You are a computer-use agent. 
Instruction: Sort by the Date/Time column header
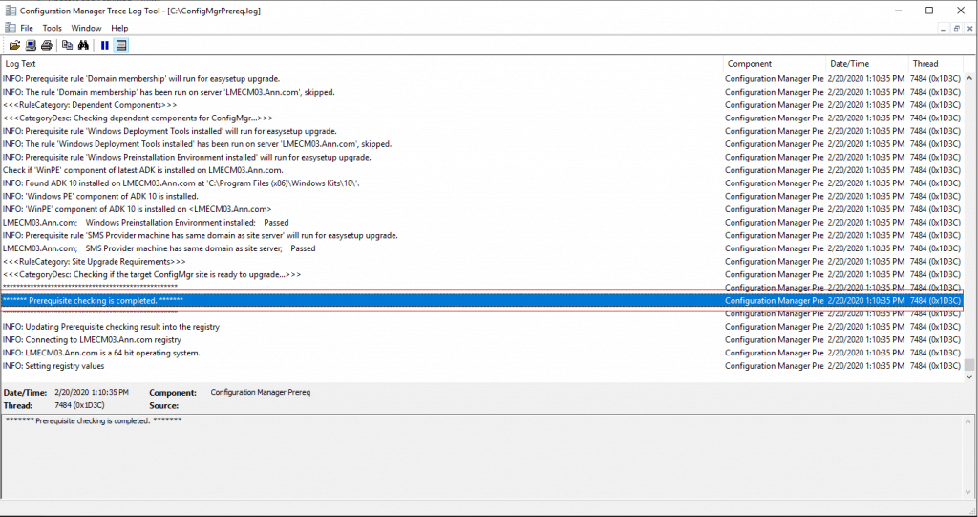pos(867,64)
